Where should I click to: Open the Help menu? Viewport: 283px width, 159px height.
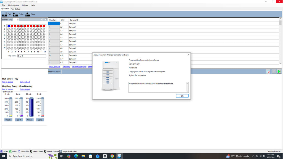[x=33, y=5]
